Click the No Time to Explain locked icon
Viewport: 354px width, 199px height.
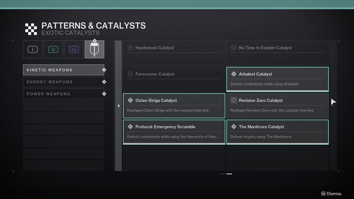pos(234,47)
